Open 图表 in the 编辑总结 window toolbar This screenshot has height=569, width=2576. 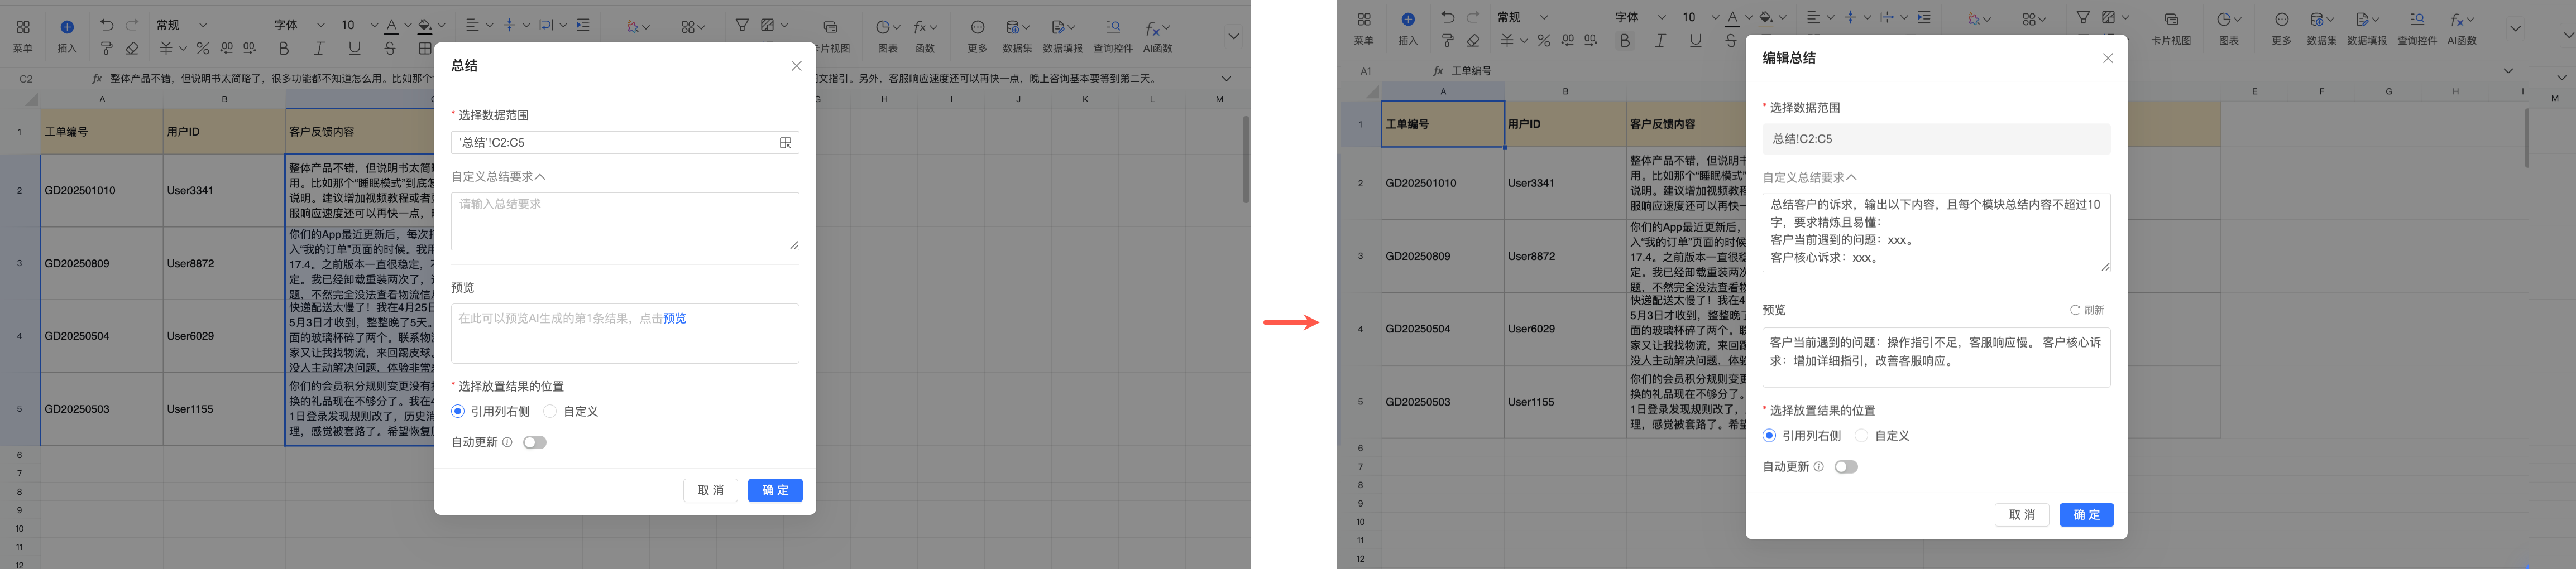2229,28
